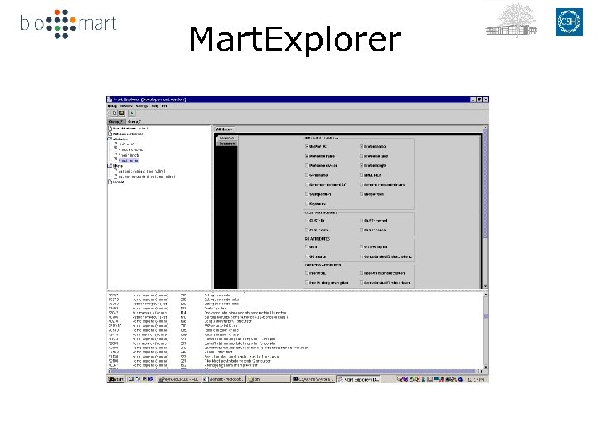Open the Help menu

(155, 106)
